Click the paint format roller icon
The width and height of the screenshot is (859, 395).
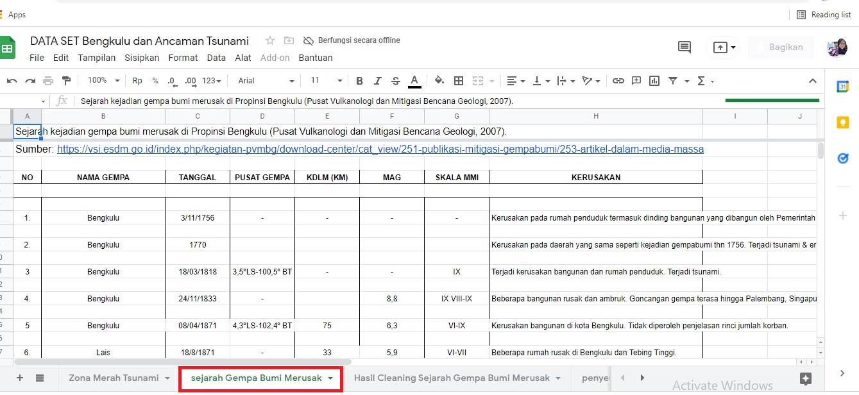coord(66,81)
